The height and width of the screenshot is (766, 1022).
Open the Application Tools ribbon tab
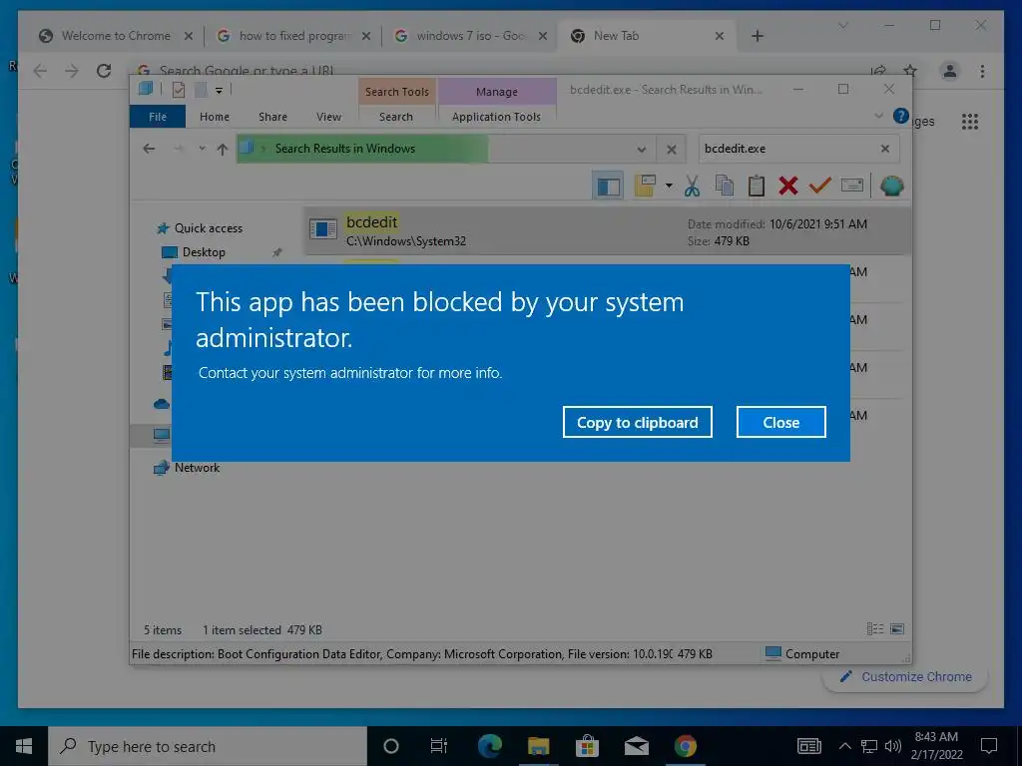(497, 117)
